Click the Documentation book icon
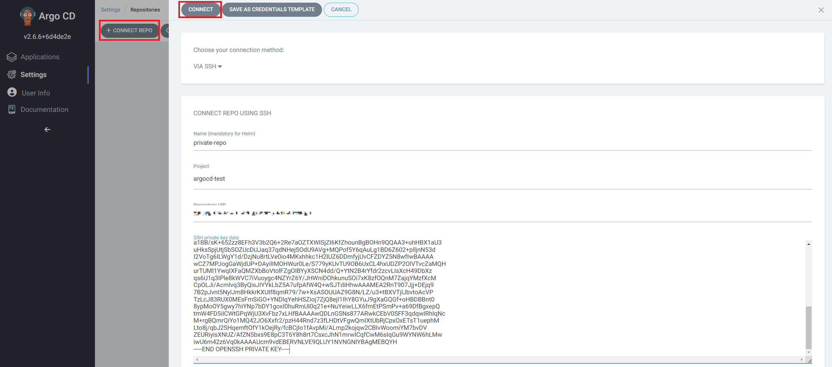This screenshot has width=832, height=367. click(12, 110)
